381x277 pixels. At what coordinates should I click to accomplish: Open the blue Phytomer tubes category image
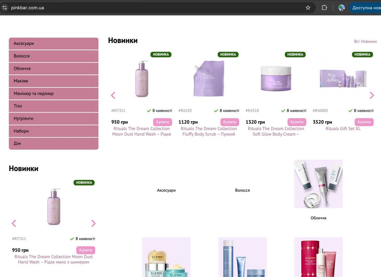click(x=242, y=257)
